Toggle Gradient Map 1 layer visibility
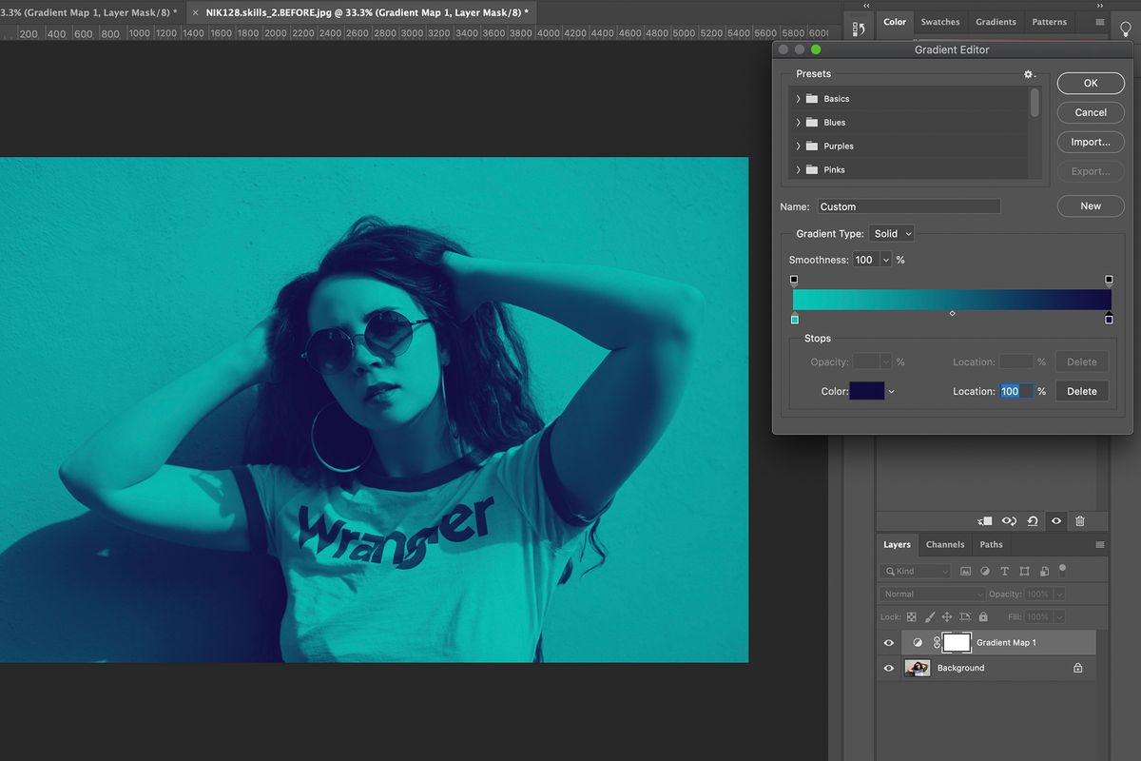1141x761 pixels. 889,643
